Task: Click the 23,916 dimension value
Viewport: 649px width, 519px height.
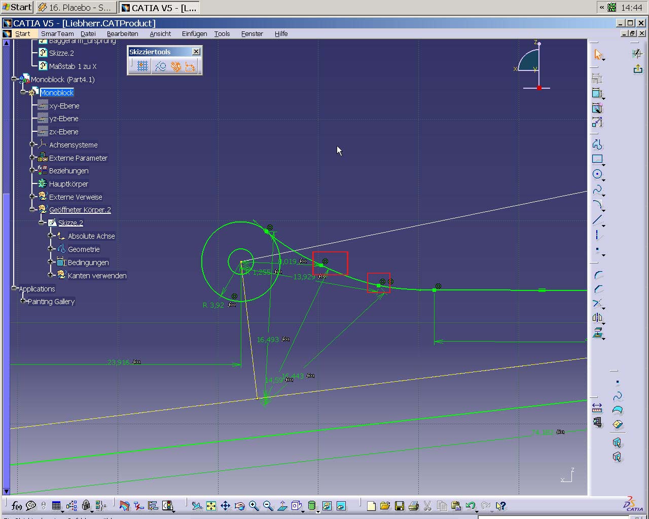Action: click(x=118, y=362)
